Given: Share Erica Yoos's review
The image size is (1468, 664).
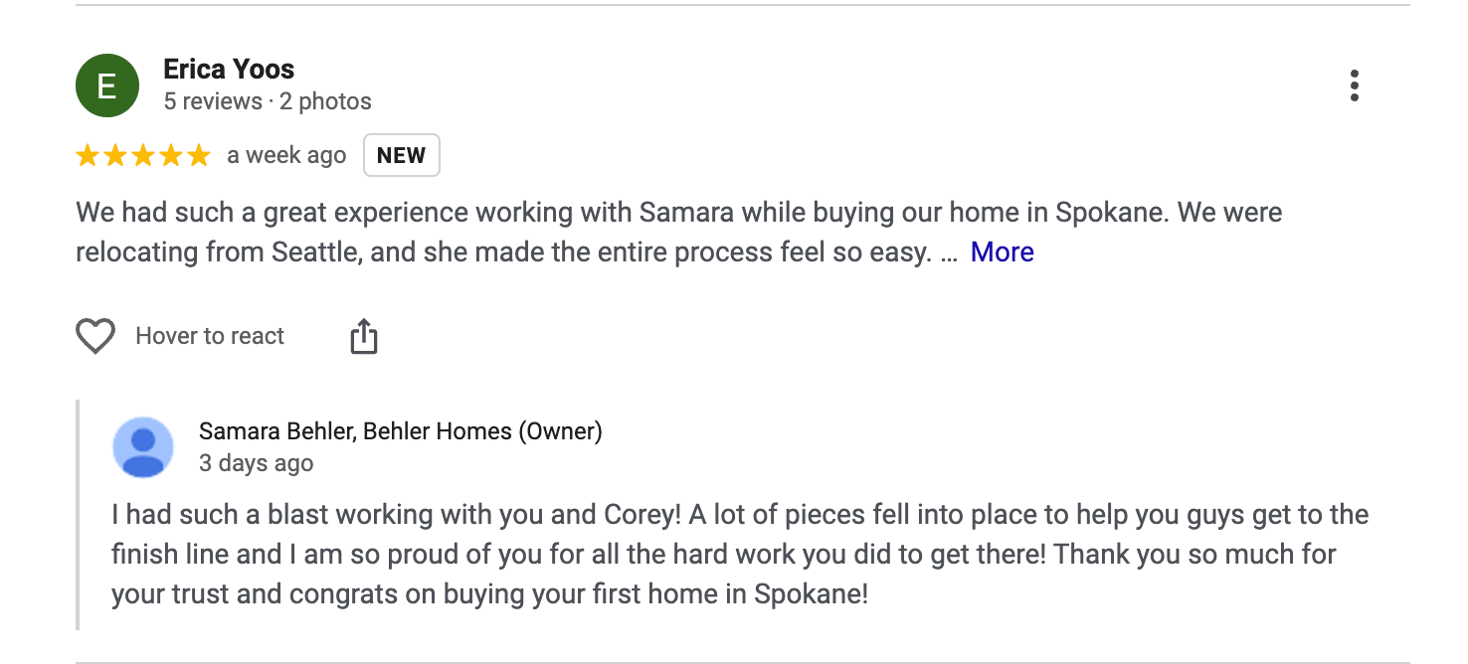Looking at the screenshot, I should point(364,337).
